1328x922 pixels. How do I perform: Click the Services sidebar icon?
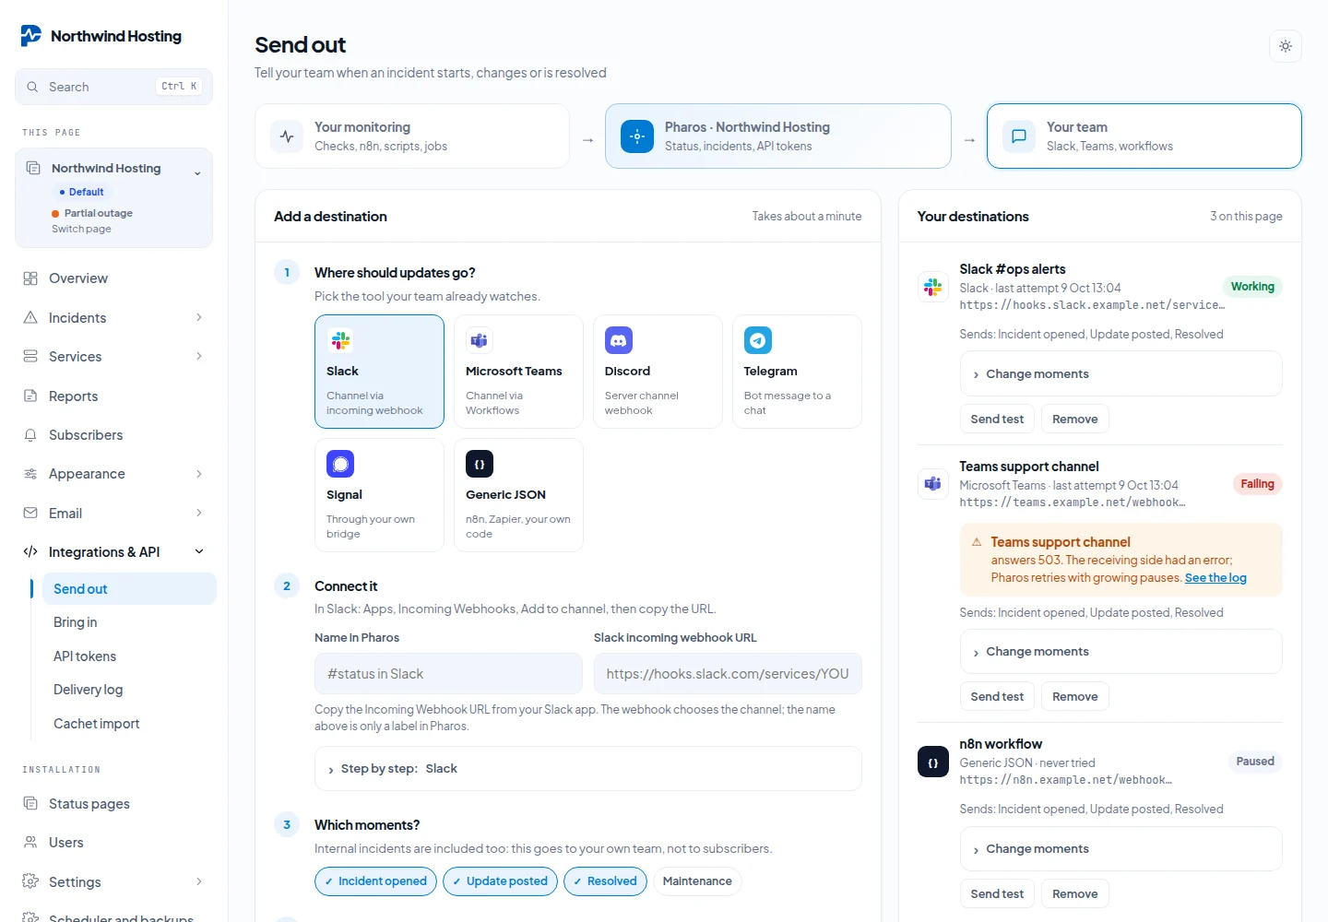(30, 356)
